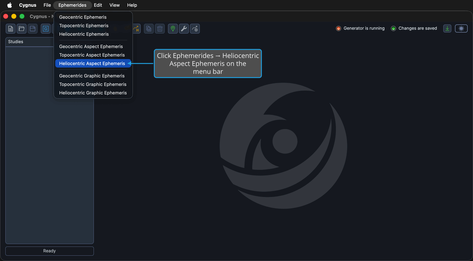Click the chart with H toolbar icon
This screenshot has width=473, height=261.
point(137,29)
